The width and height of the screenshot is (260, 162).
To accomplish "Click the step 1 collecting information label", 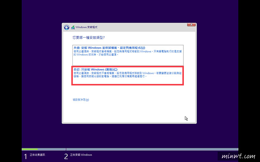I will tap(37, 155).
